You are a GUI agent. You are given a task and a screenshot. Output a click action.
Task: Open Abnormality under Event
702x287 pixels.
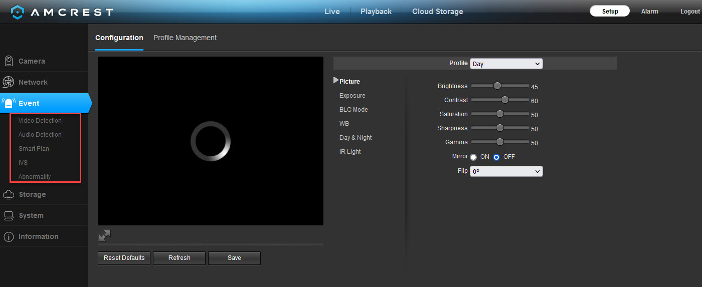click(x=35, y=177)
